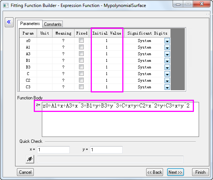Click the Quick Check result output box
This screenshot has width=213, height=180.
click(x=110, y=159)
